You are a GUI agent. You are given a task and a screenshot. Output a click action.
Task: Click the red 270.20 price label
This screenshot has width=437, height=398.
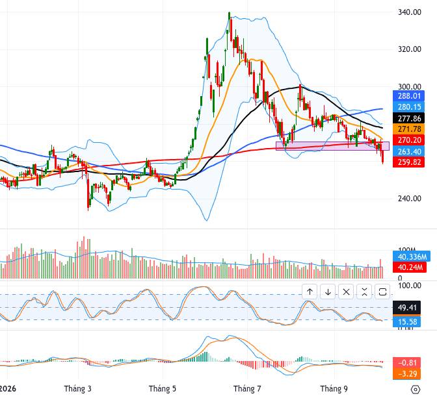point(408,140)
